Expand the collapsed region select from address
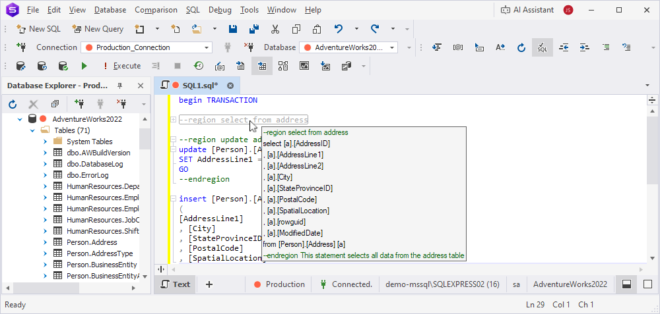This screenshot has height=314, width=660. click(173, 120)
